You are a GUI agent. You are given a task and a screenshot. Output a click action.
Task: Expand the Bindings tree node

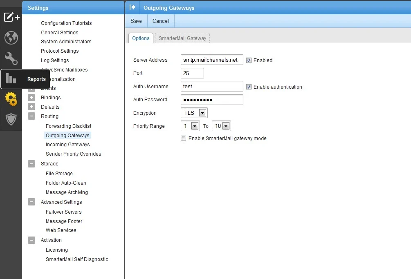31,98
